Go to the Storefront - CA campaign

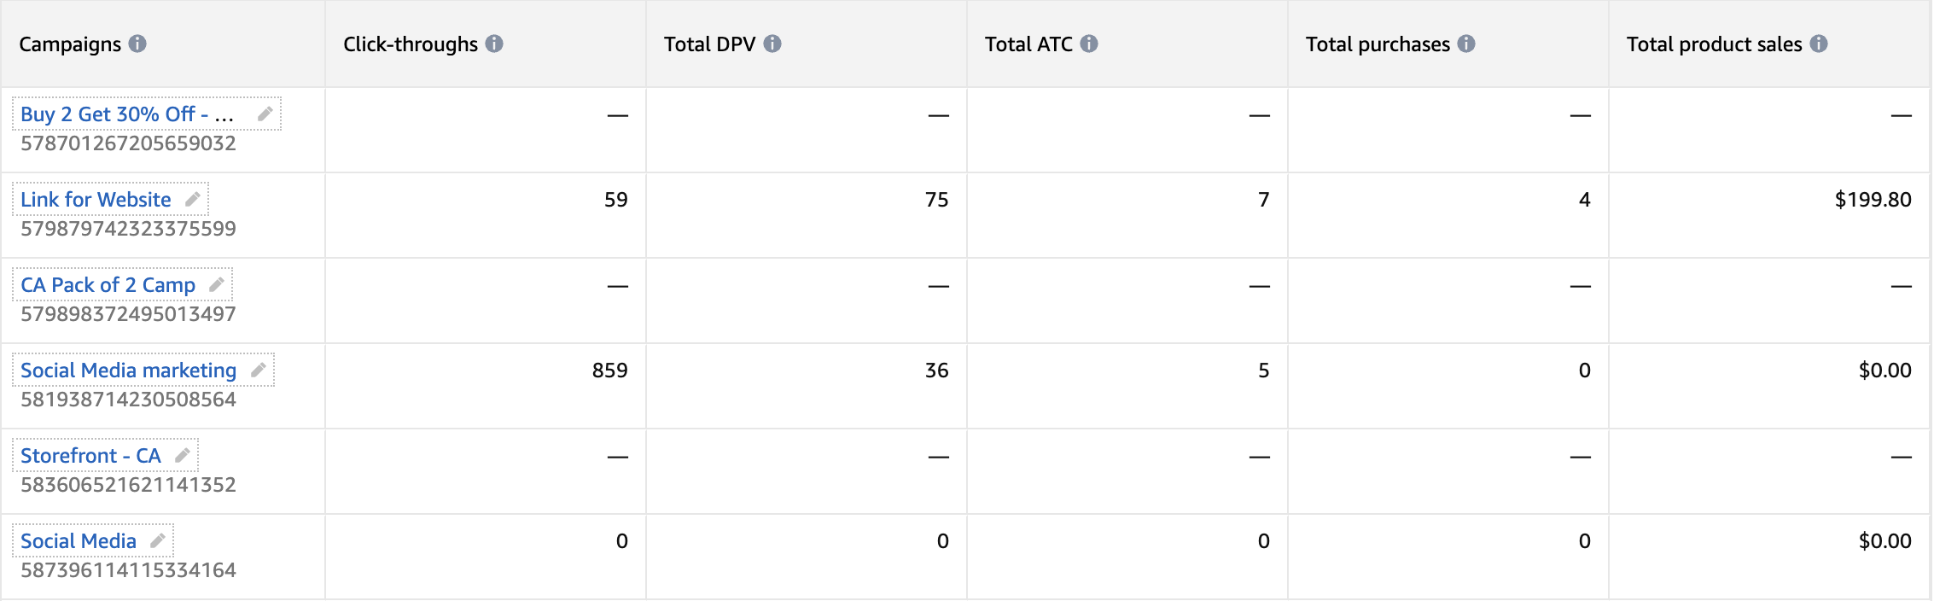[x=90, y=456]
